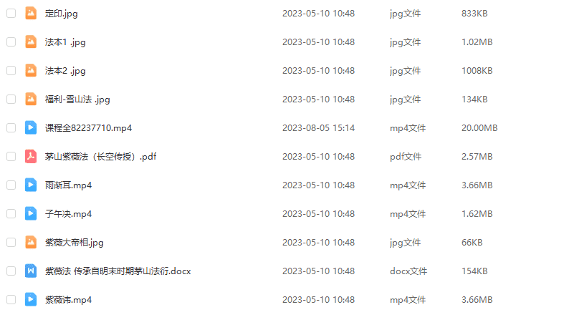Check the box for 茅山紫薇法 pdf

point(11,157)
